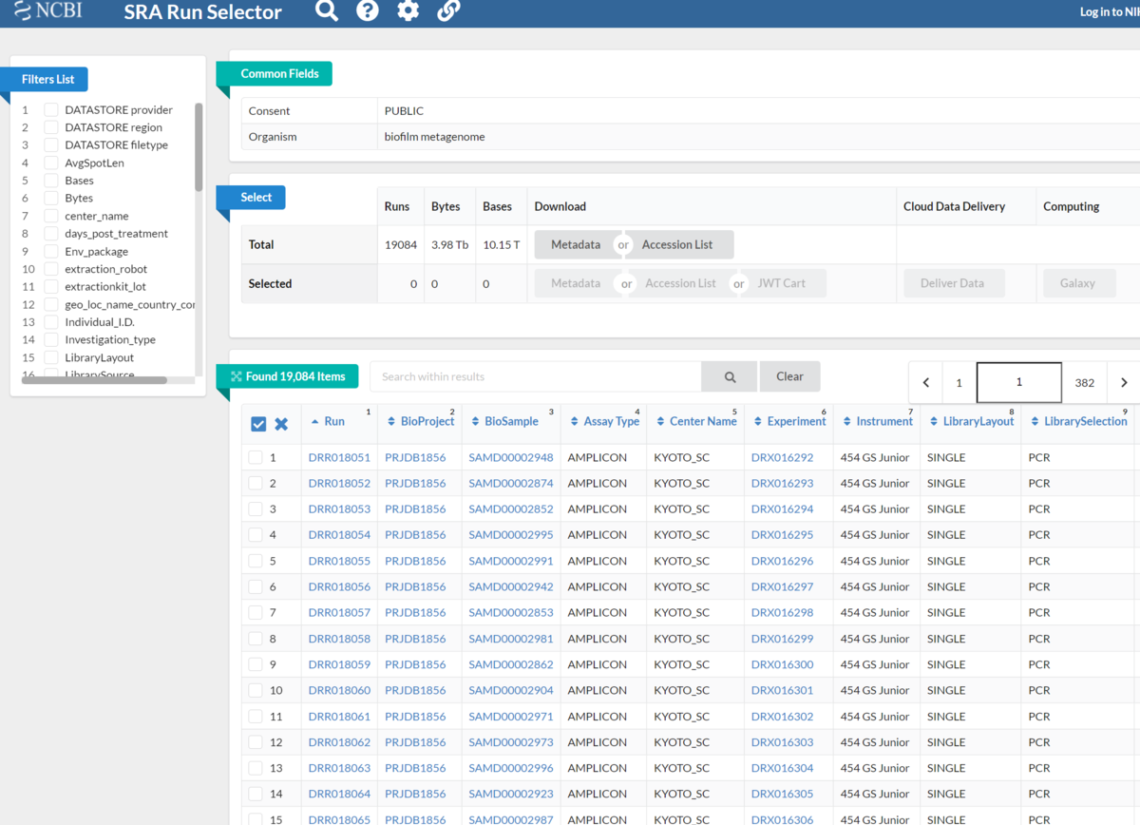Click the last page number 382

1085,382
